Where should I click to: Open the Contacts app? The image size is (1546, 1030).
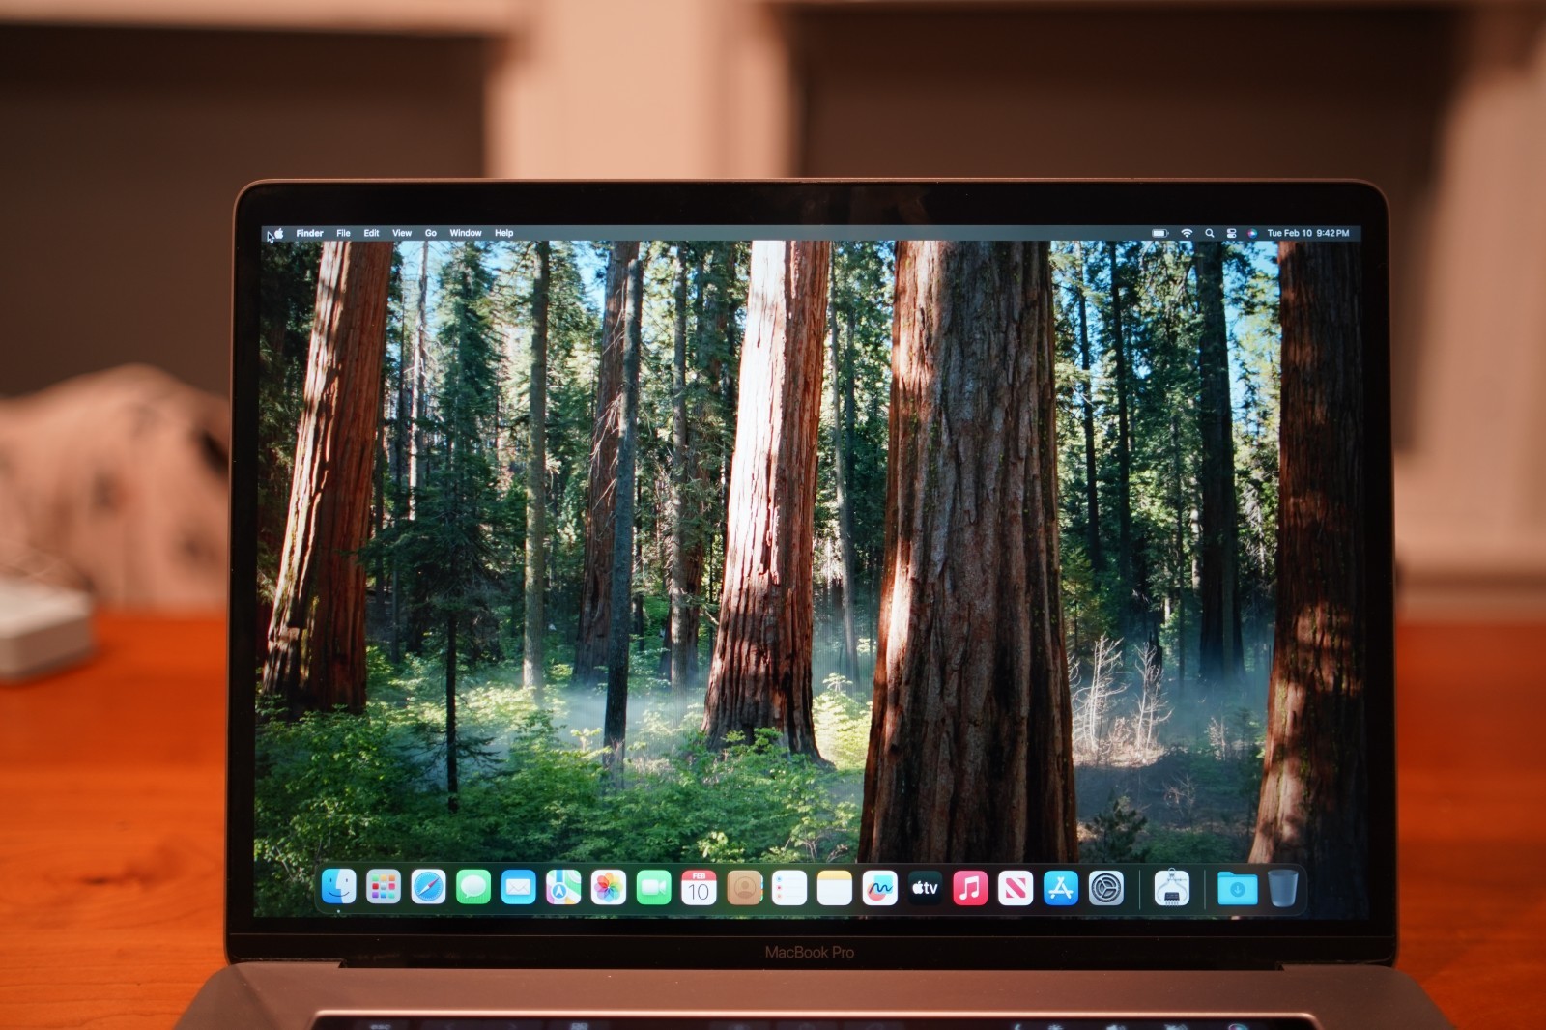pyautogui.click(x=744, y=887)
